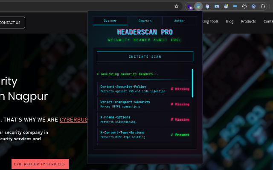The width and height of the screenshot is (273, 170).
Task: Open the brain-shaped extension icon
Action: (x=207, y=6)
